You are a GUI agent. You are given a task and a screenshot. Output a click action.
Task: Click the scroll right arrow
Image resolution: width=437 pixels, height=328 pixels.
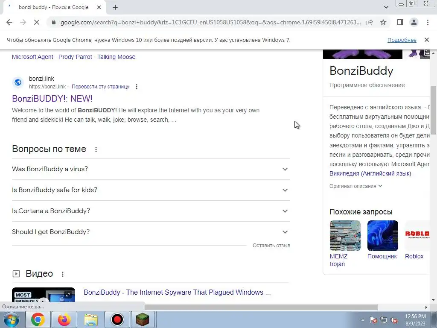coord(426,307)
